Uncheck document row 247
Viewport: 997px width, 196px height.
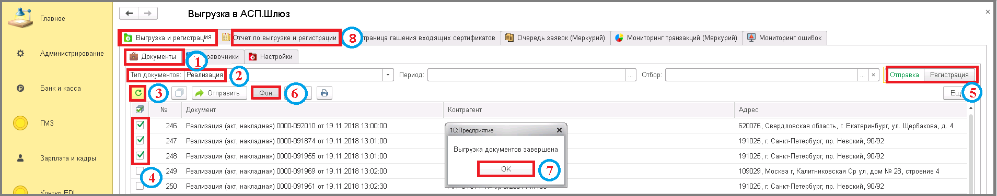pos(140,140)
